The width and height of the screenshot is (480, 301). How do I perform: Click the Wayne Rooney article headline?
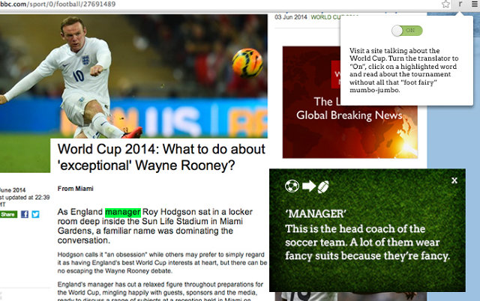tap(161, 157)
